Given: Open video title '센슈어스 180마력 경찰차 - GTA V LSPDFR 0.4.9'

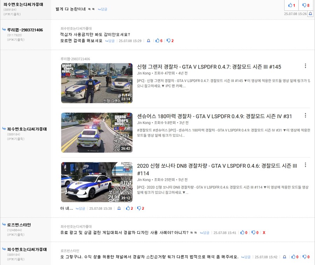Looking at the screenshot, I should pos(214,116).
